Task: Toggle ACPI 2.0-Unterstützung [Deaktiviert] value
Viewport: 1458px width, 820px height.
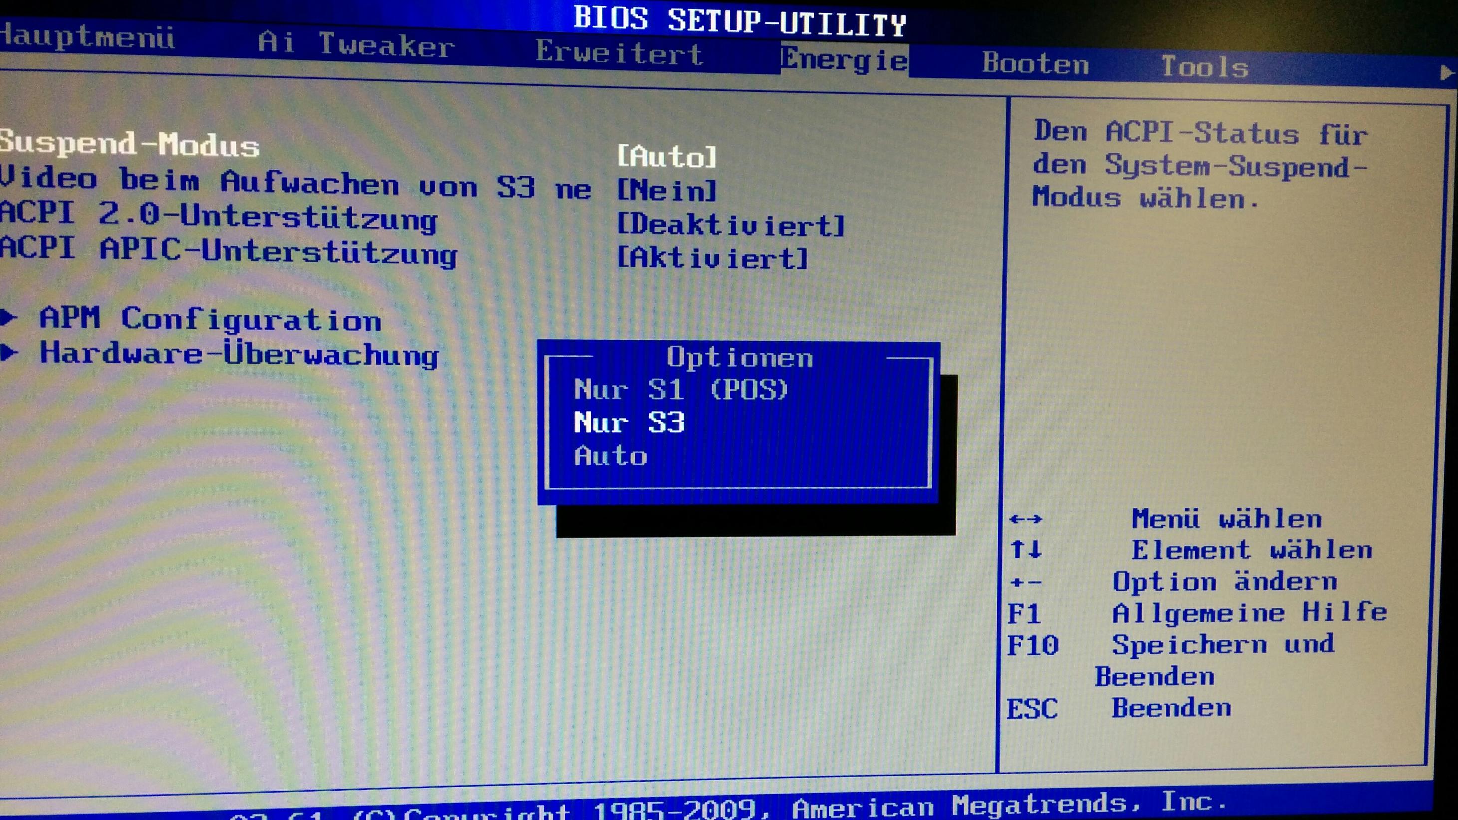Action: click(x=731, y=225)
